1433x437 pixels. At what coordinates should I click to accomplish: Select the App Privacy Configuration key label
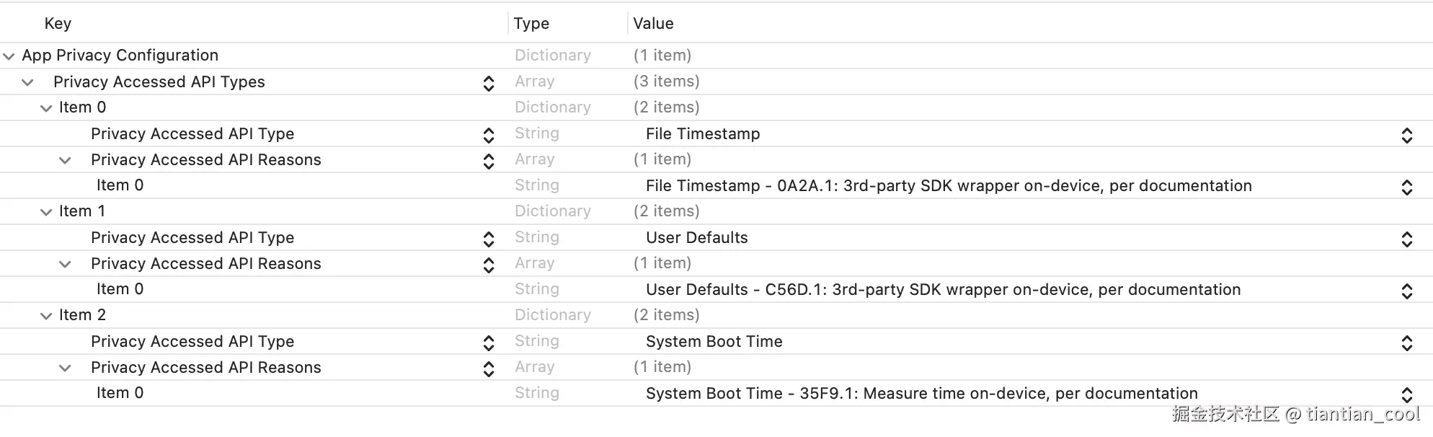pos(120,56)
